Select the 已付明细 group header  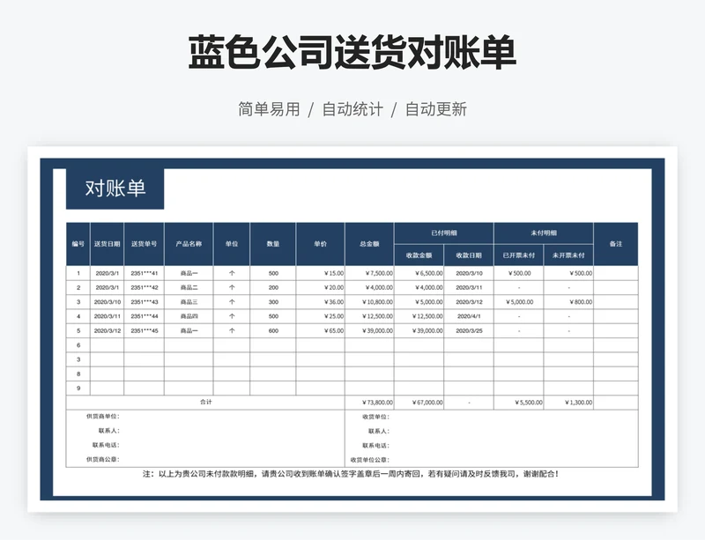[444, 233]
